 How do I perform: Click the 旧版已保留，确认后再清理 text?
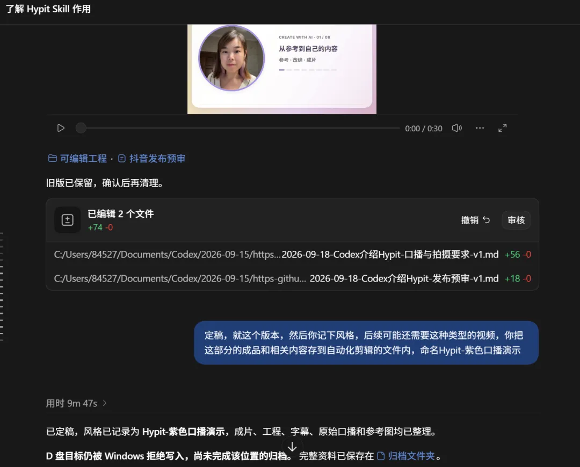point(105,183)
